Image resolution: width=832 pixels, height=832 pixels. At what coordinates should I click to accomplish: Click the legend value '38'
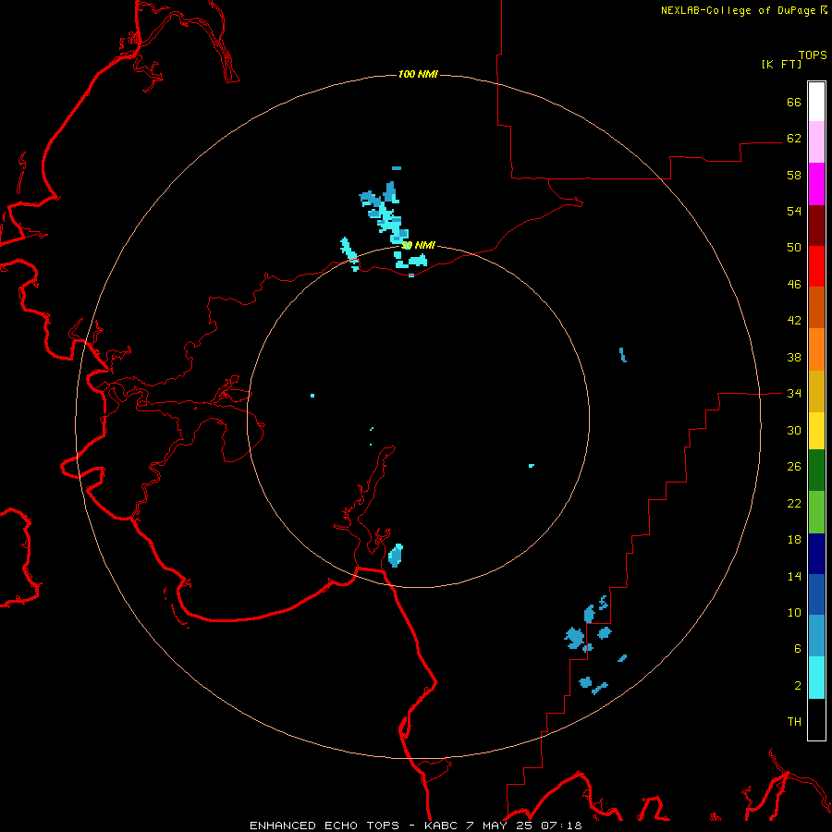794,358
